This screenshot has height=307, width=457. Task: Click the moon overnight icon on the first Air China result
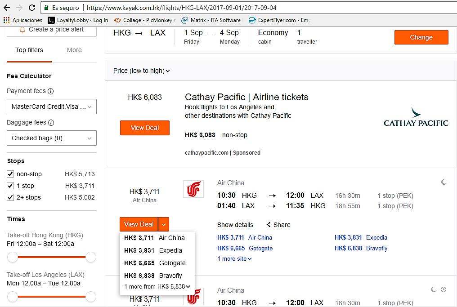(x=444, y=182)
